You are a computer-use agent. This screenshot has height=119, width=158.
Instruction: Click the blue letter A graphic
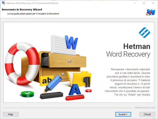(x=75, y=90)
